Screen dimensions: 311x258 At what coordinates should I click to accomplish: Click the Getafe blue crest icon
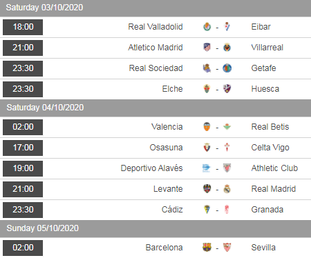click(227, 68)
